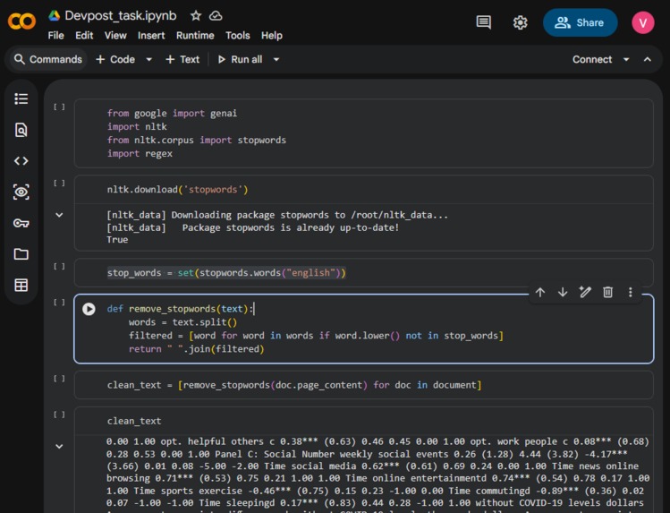
Task: Open the Runtime menu
Action: 195,36
